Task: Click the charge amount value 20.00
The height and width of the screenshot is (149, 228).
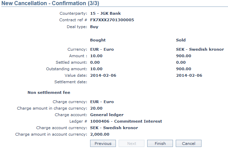Action: [x=96, y=108]
